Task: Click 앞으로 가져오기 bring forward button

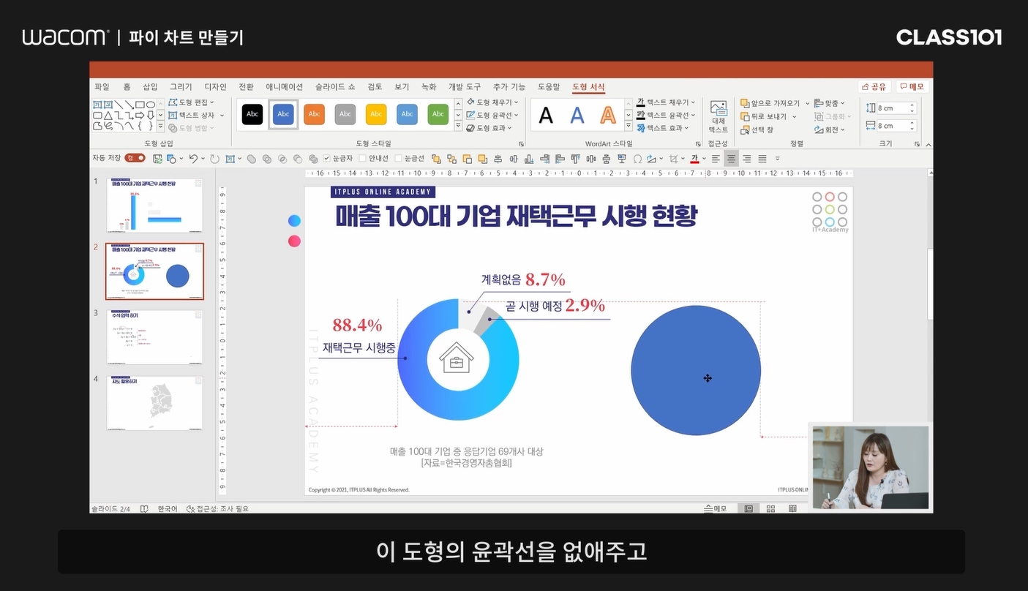Action: pyautogui.click(x=770, y=103)
